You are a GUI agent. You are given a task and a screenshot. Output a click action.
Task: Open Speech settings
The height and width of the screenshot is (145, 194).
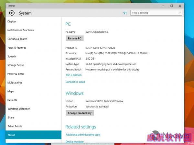[12, 56]
